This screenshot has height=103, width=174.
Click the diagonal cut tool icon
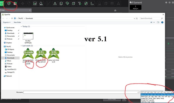[86, 4]
